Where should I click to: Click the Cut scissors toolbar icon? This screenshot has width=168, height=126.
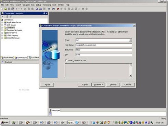click(x=25, y=9)
